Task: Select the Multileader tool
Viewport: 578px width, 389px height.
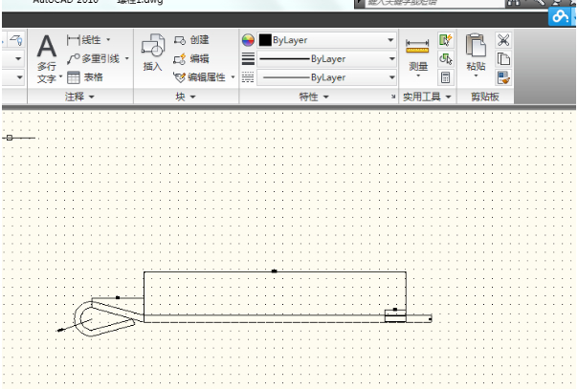Action: point(98,58)
